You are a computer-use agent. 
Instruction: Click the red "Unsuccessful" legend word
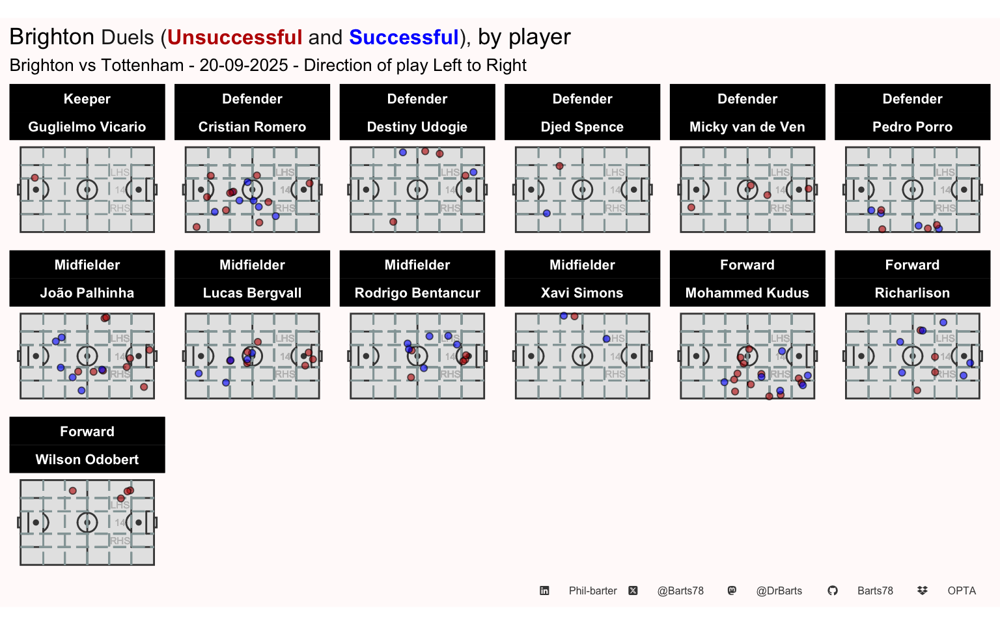[x=234, y=37]
